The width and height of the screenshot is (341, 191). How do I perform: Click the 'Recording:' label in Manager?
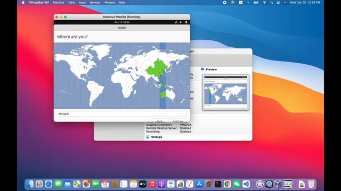[153, 132]
